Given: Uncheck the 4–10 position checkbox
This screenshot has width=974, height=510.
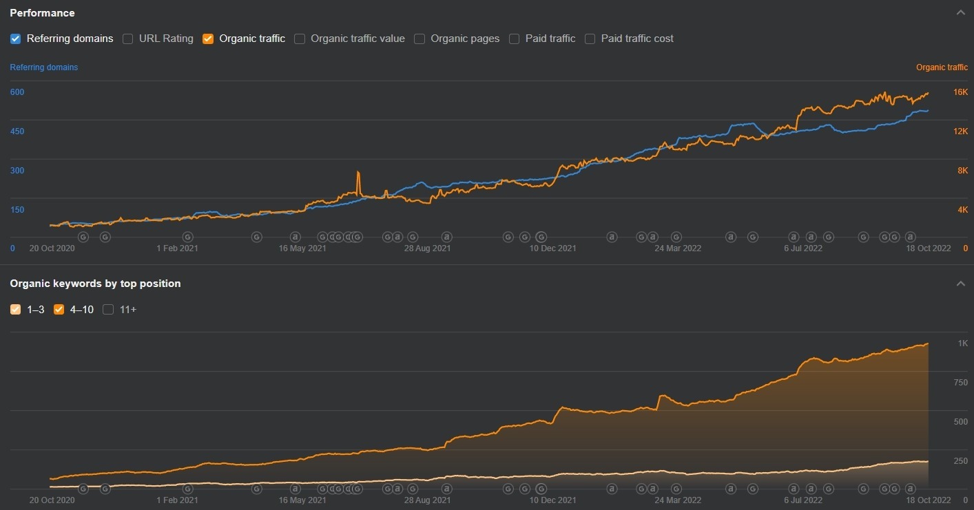Looking at the screenshot, I should (x=59, y=310).
